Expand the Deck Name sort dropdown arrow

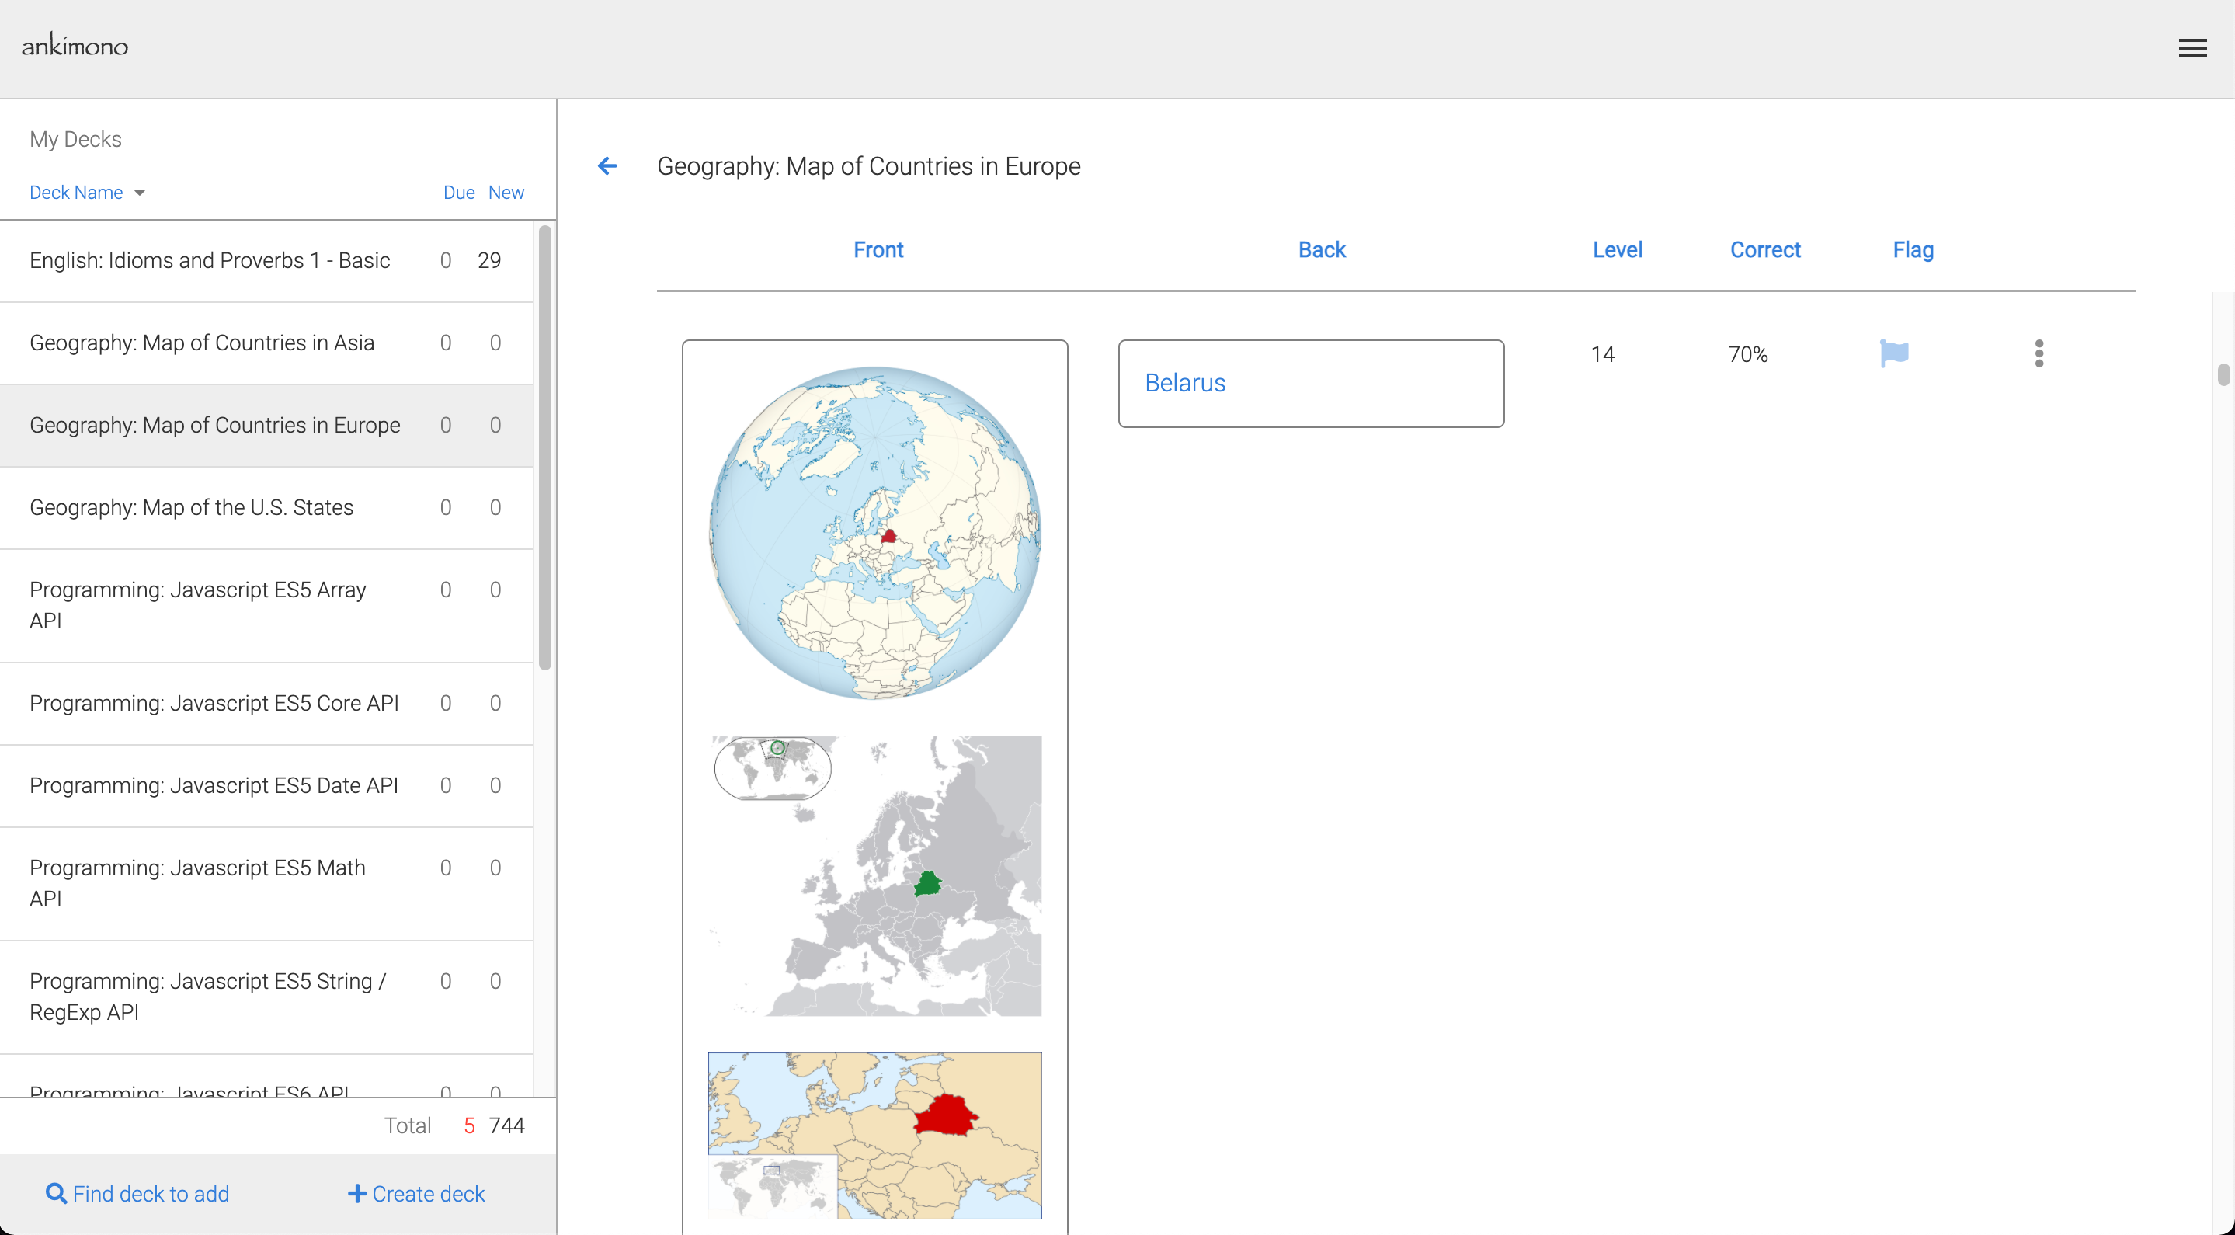[140, 193]
